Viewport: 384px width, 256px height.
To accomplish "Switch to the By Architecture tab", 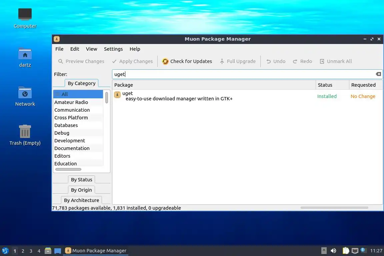I will pos(82,200).
